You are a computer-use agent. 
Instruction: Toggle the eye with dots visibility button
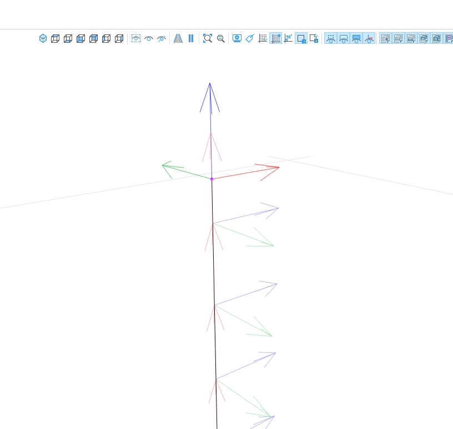tap(331, 38)
